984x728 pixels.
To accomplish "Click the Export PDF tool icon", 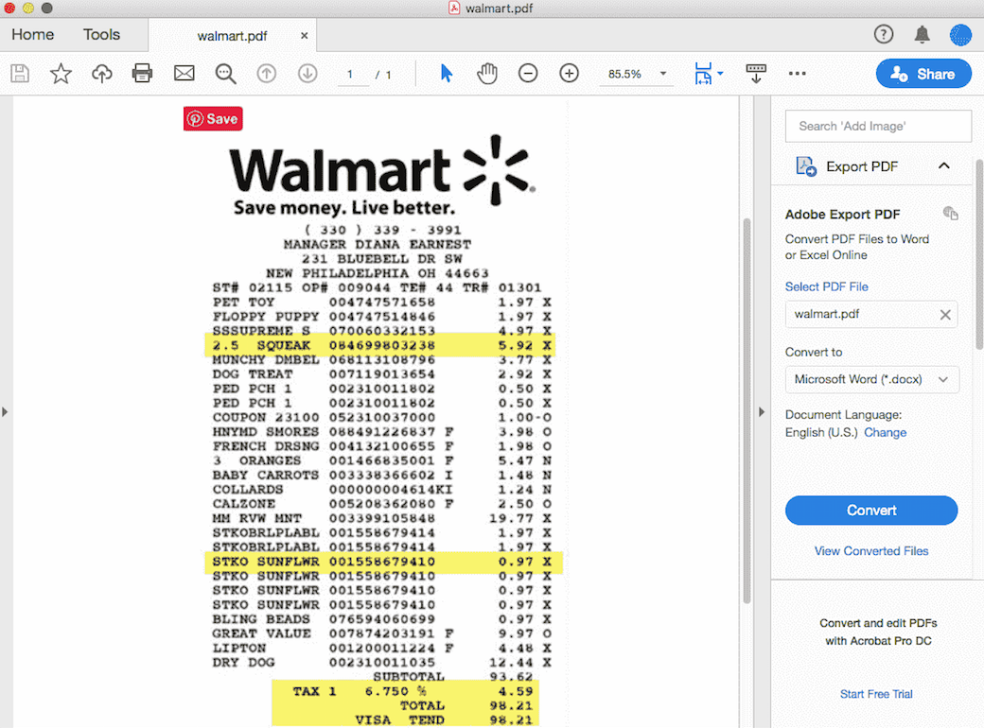I will pos(806,166).
